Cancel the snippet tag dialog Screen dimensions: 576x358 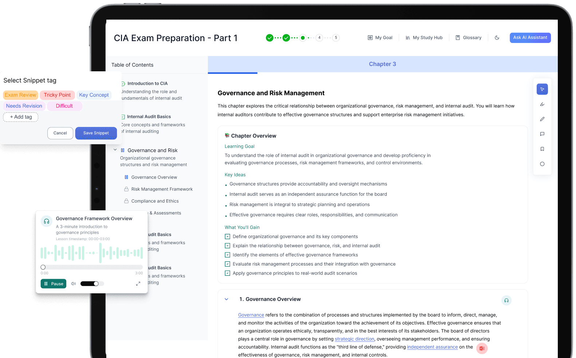click(60, 133)
